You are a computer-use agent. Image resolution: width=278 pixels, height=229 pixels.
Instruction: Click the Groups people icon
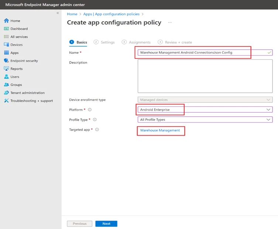click(x=6, y=85)
